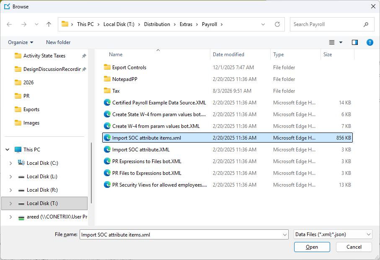Select the Tax folder icon
Image resolution: width=380 pixels, height=260 pixels.
107,91
